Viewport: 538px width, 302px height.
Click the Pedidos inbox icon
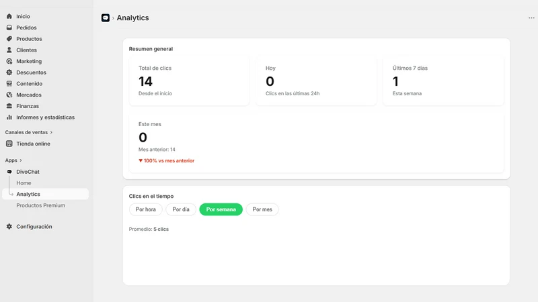[x=9, y=28]
